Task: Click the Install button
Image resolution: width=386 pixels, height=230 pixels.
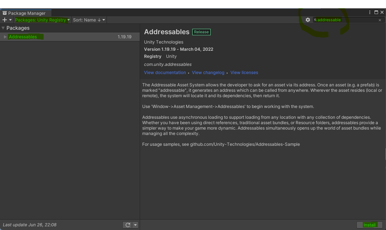Action: [x=369, y=225]
